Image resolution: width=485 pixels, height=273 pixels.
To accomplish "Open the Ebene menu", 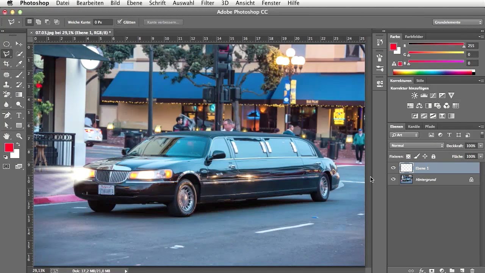I will [x=135, y=3].
